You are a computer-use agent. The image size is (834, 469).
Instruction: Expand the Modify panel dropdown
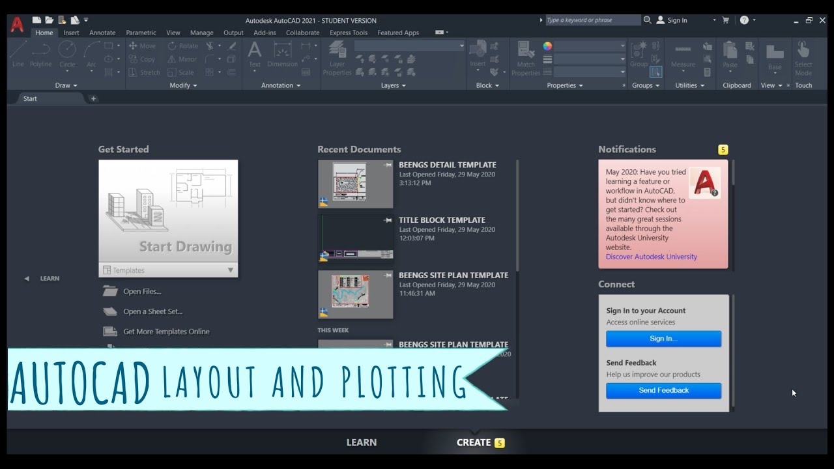click(183, 85)
